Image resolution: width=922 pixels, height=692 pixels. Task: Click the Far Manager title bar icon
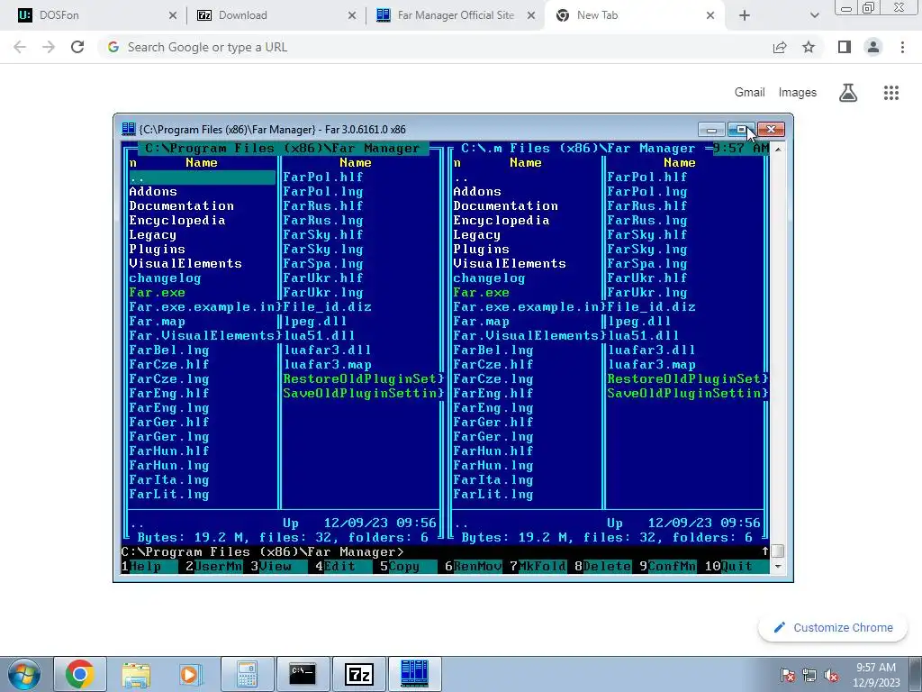pos(128,129)
